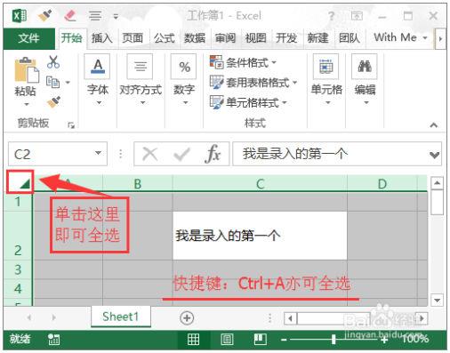Select row 4 header
The image size is (450, 353).
[x=18, y=288]
